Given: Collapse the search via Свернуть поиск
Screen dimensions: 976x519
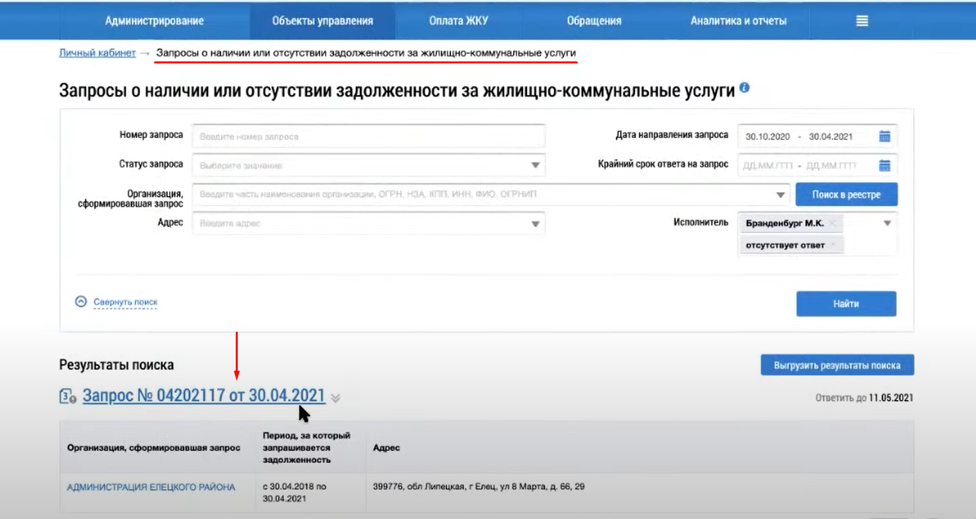Looking at the screenshot, I should point(125,302).
